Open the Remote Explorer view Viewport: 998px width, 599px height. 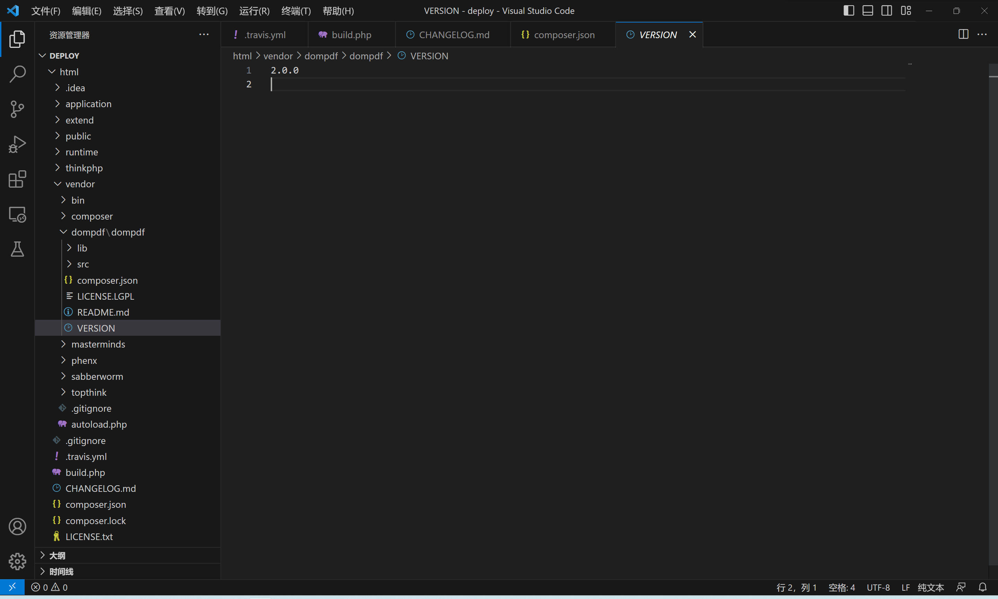coord(17,214)
